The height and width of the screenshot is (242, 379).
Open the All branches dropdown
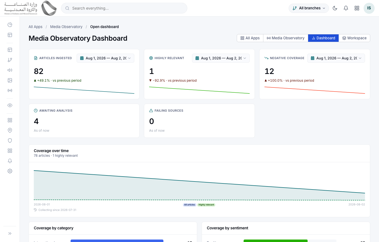click(309, 8)
